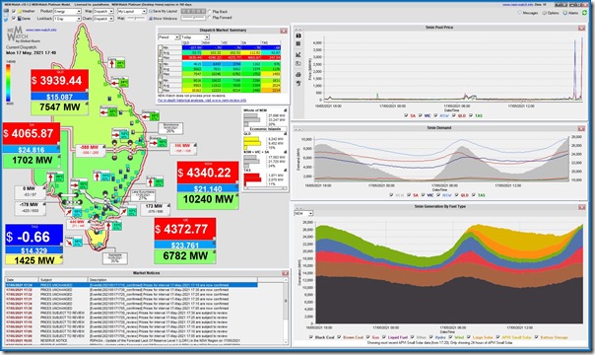Select the first Market Notices row
595x355 pixels.
pos(131,285)
